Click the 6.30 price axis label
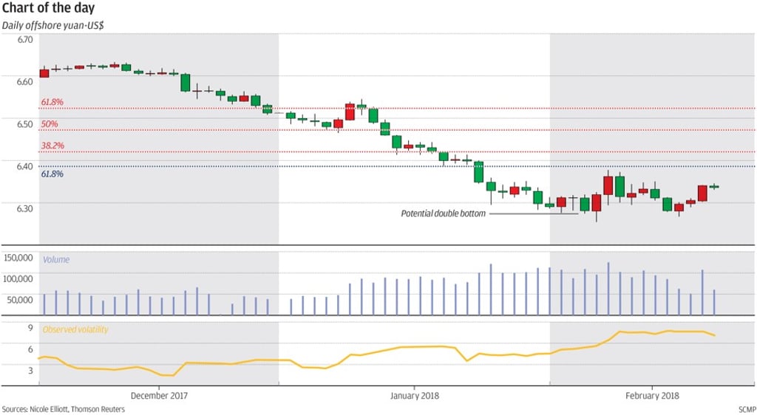Screen dimensions: 757x415 (x=25, y=209)
